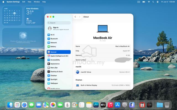Open Bluetooth settings in the sidebar

coord(59,39)
